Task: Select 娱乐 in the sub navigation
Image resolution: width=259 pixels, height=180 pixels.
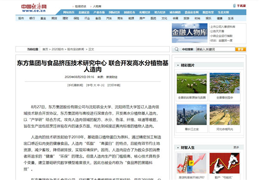Action: pyautogui.click(x=208, y=18)
